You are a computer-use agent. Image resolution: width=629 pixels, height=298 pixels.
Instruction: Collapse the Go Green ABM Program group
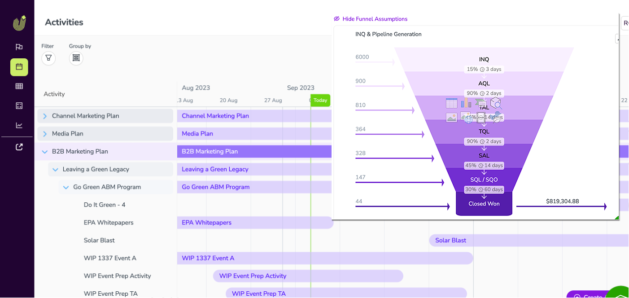pyautogui.click(x=66, y=187)
